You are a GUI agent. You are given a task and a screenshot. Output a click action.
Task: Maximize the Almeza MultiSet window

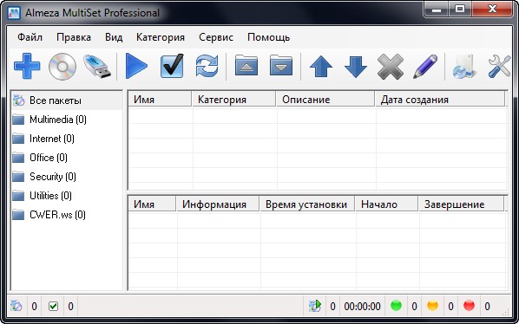(460, 10)
